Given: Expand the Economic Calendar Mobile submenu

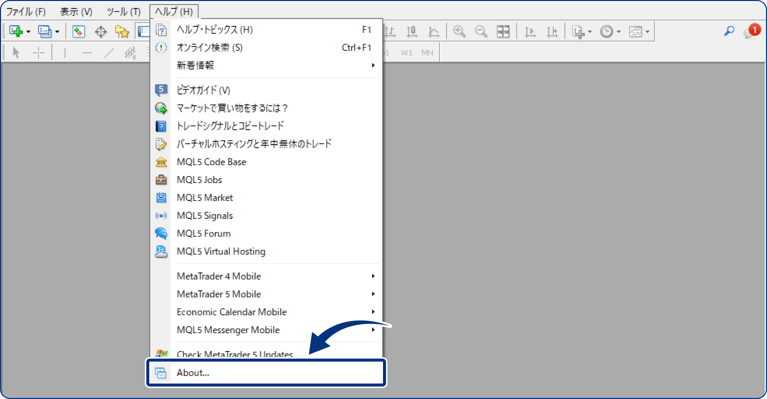Looking at the screenshot, I should [266, 312].
